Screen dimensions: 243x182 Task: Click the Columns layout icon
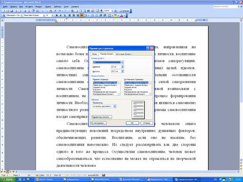[88, 11]
